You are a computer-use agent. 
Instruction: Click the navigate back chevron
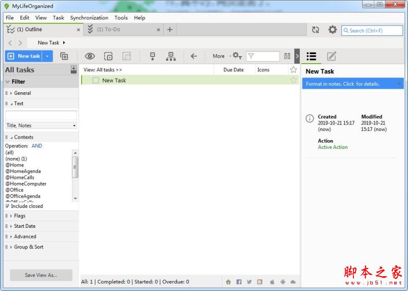coord(10,43)
